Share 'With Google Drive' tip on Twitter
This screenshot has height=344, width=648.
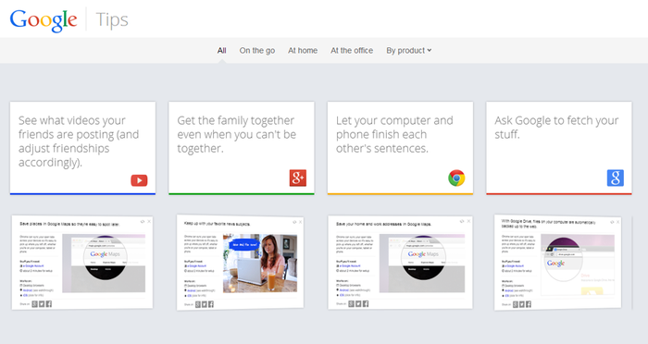tap(522, 304)
